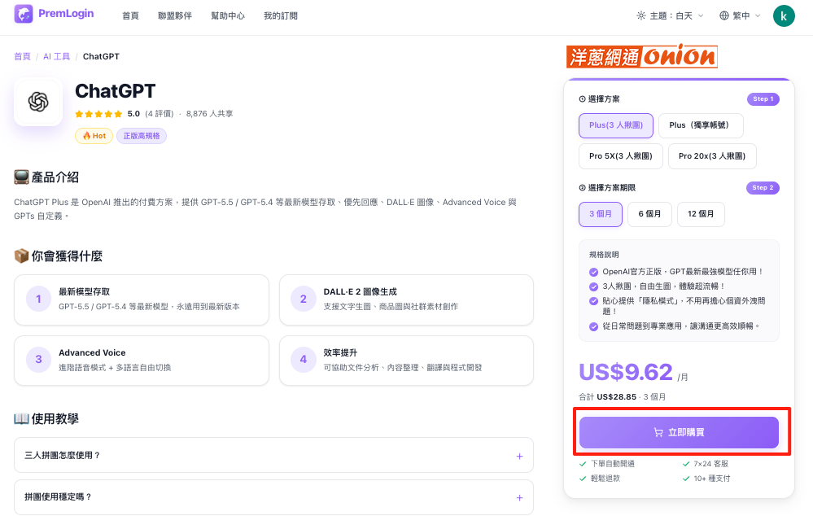The height and width of the screenshot is (516, 813).
Task: Click checkmark beside 輕鬆退款
Action: coord(583,478)
